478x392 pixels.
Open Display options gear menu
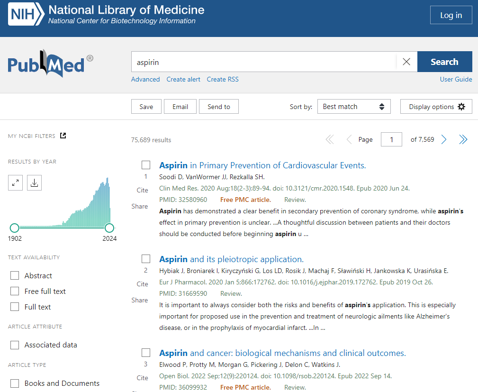point(436,107)
